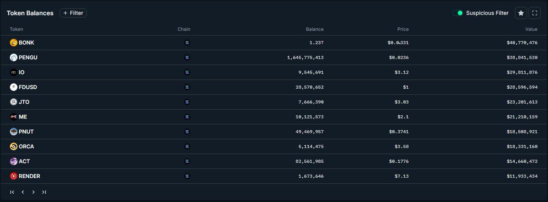Open the RENDER token name
Screen dimensions: 548x202
point(30,176)
